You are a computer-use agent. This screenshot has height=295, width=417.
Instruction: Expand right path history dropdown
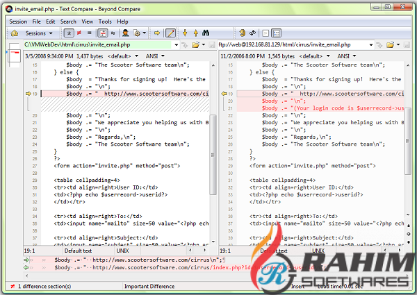coord(371,45)
